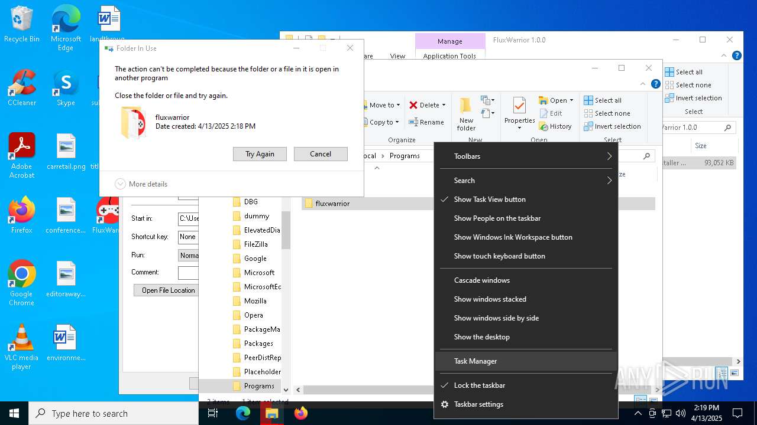The image size is (757, 425).
Task: Open environme Word document on desktop
Action: point(66,342)
